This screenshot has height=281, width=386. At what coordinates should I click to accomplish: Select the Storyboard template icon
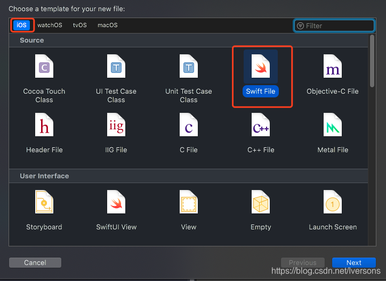(44, 202)
